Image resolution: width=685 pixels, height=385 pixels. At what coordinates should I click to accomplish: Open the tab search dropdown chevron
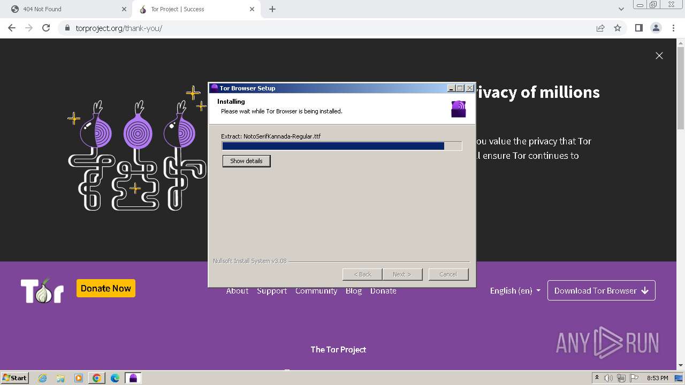pos(621,9)
